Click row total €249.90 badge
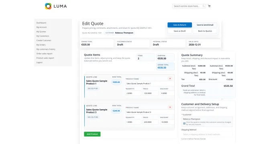The width and height of the screenshot is (257, 144). [116, 111]
